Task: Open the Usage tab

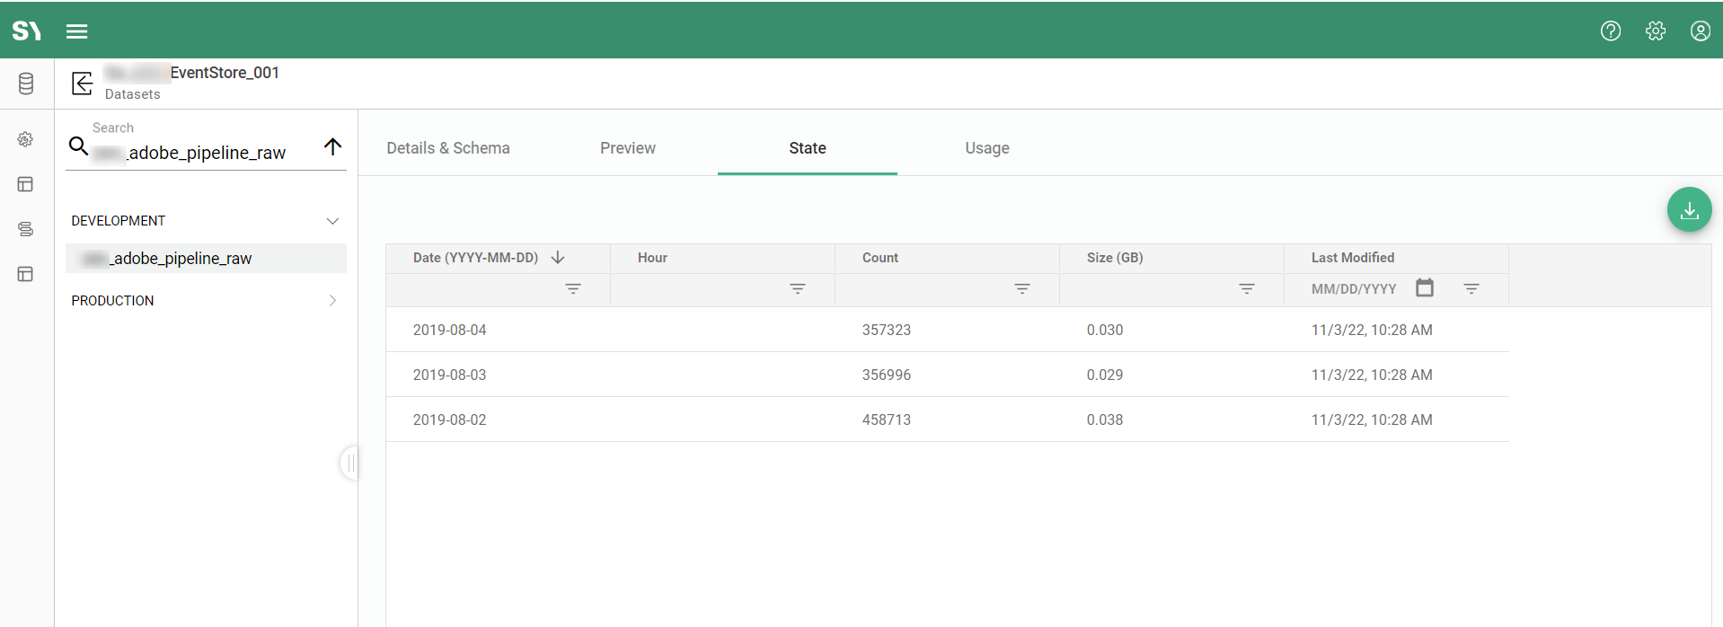Action: coord(987,148)
